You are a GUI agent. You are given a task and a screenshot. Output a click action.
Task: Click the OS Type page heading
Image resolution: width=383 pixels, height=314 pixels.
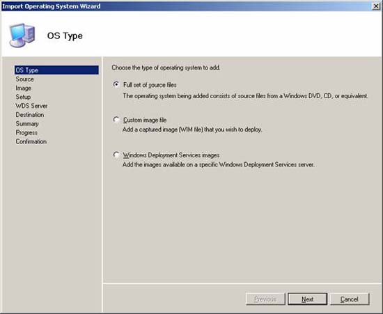pos(65,36)
